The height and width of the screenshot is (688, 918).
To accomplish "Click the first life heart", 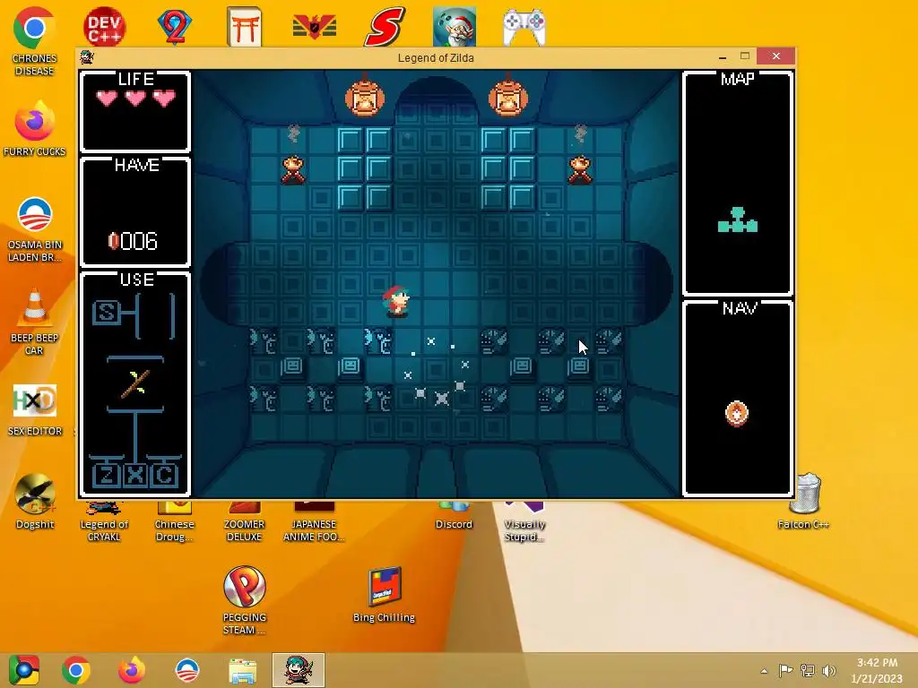I will [x=107, y=99].
